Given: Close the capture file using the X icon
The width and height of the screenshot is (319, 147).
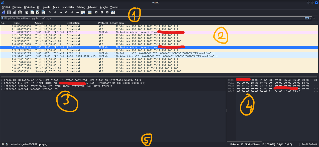Looking at the screenshot, I should 38,12.
